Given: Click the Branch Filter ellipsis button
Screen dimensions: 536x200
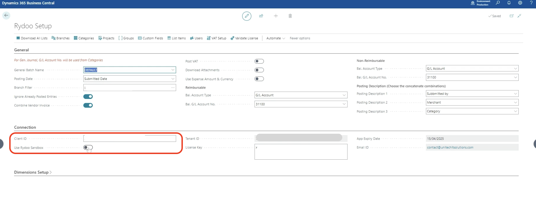Looking at the screenshot, I should (x=173, y=88).
